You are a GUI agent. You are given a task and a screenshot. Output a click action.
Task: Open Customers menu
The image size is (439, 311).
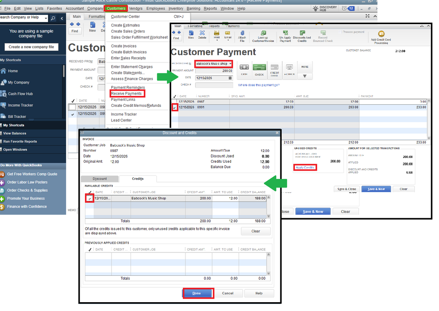click(x=116, y=8)
